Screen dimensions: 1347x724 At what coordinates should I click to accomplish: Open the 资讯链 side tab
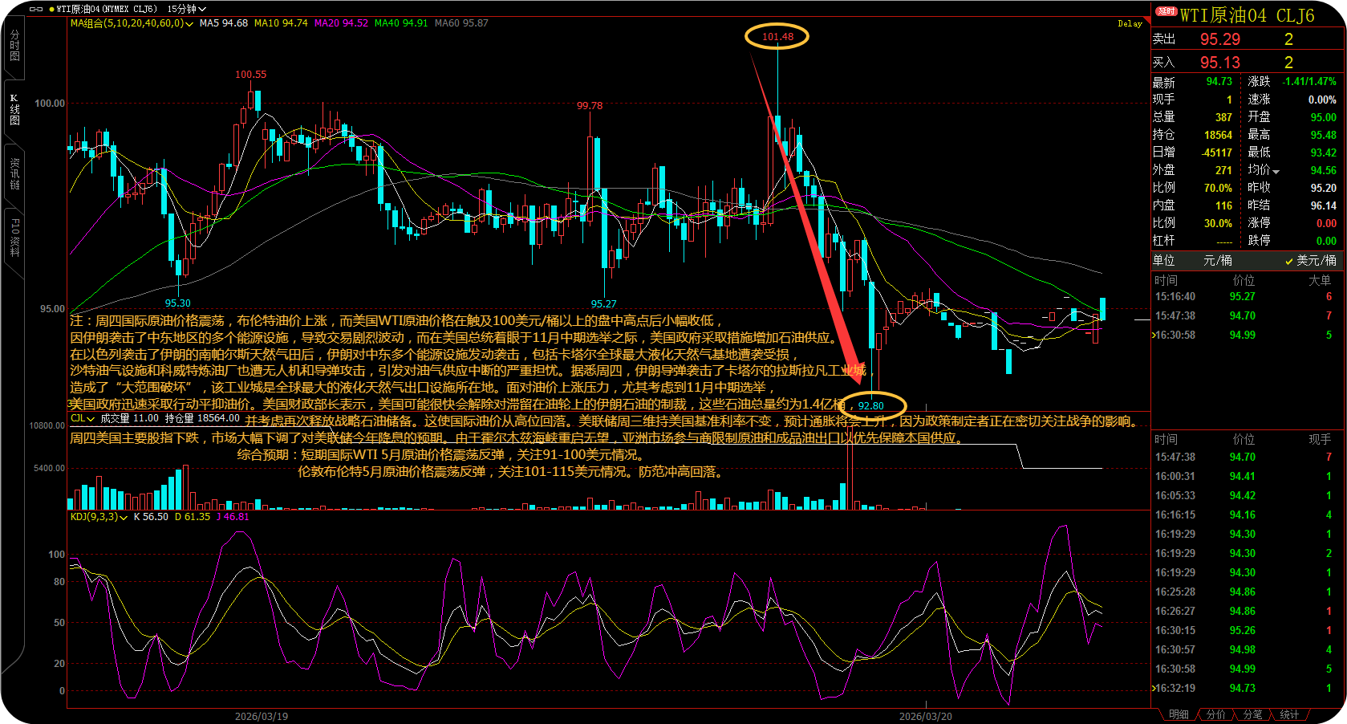pos(14,173)
